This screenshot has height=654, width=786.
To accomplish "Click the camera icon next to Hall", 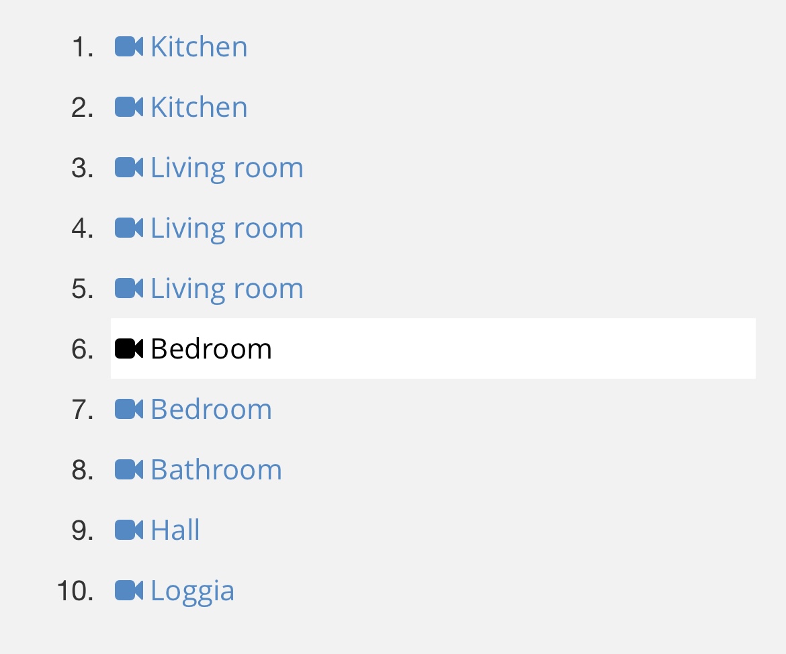I will (x=129, y=530).
